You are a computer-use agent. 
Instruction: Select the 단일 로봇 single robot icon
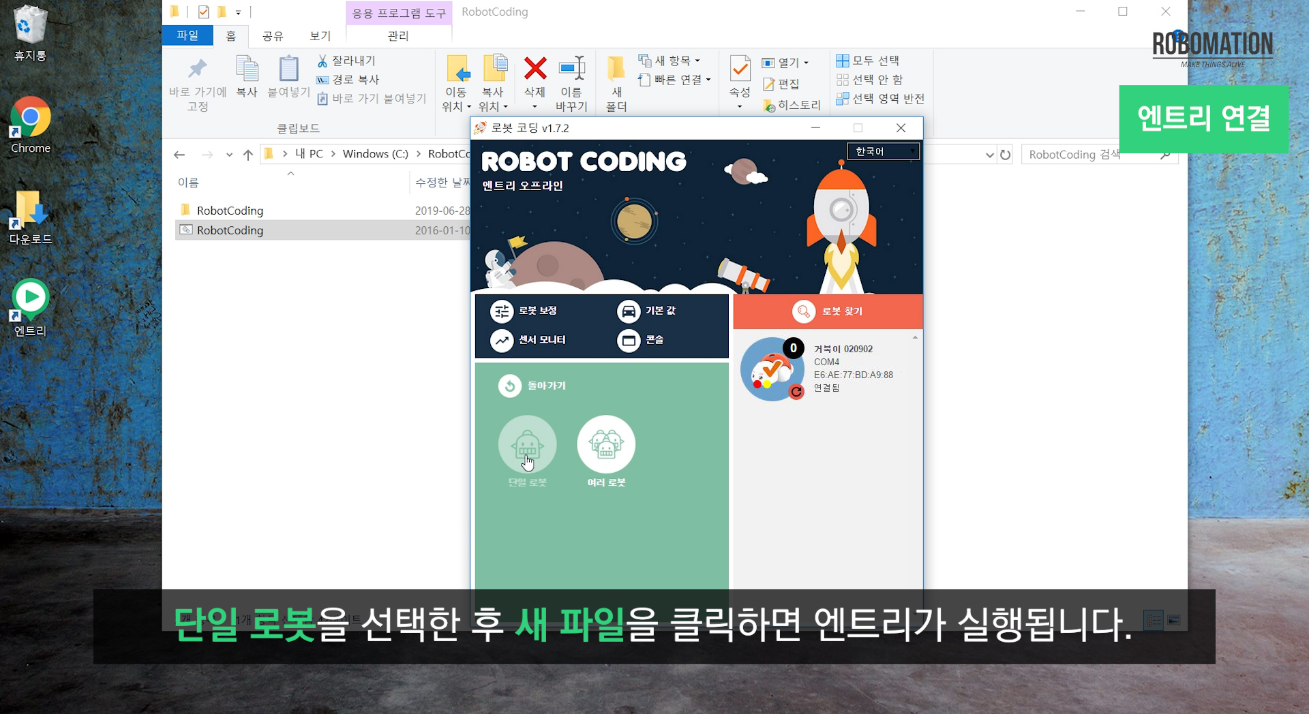[x=527, y=444]
